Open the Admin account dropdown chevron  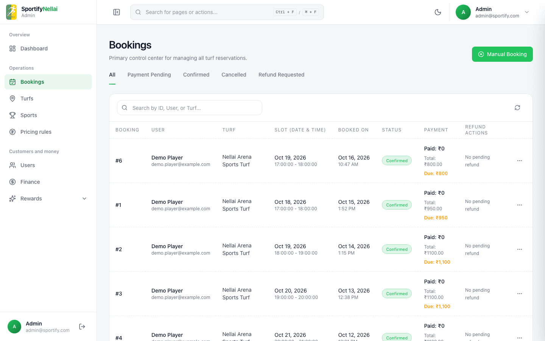pos(527,12)
